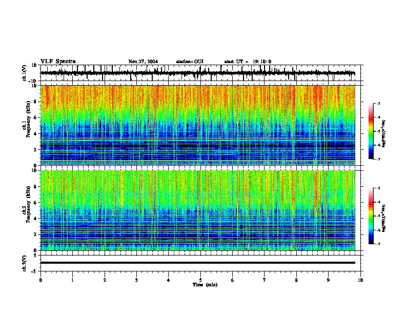Click the ch.1 spectrogram image
The height and width of the screenshot is (314, 406).
coord(197,125)
